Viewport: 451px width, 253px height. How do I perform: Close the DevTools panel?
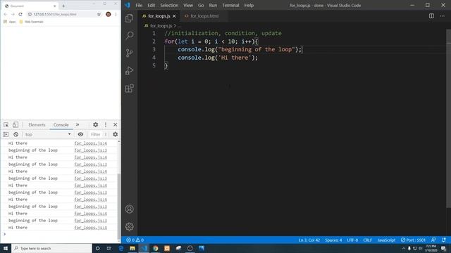(x=116, y=125)
